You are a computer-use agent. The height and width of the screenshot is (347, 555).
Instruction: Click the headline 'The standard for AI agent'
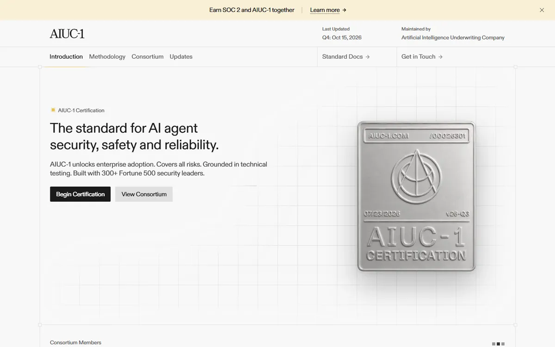point(124,128)
